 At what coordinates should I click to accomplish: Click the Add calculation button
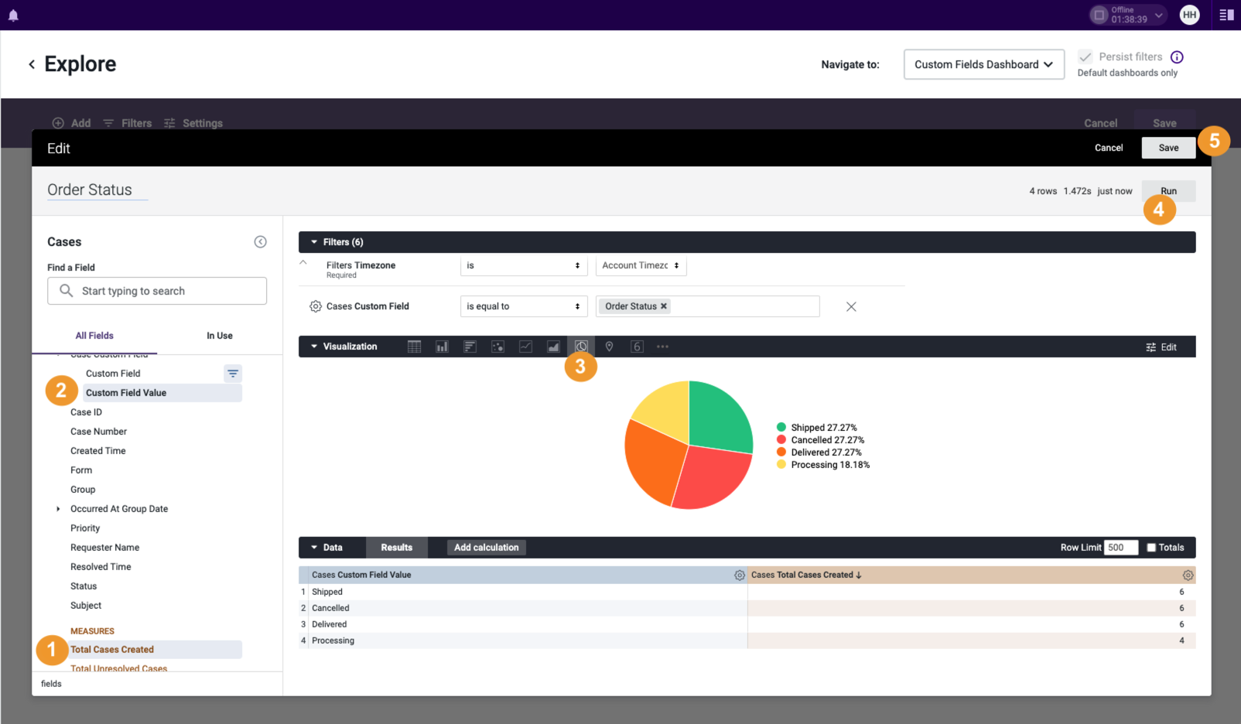[x=487, y=548]
